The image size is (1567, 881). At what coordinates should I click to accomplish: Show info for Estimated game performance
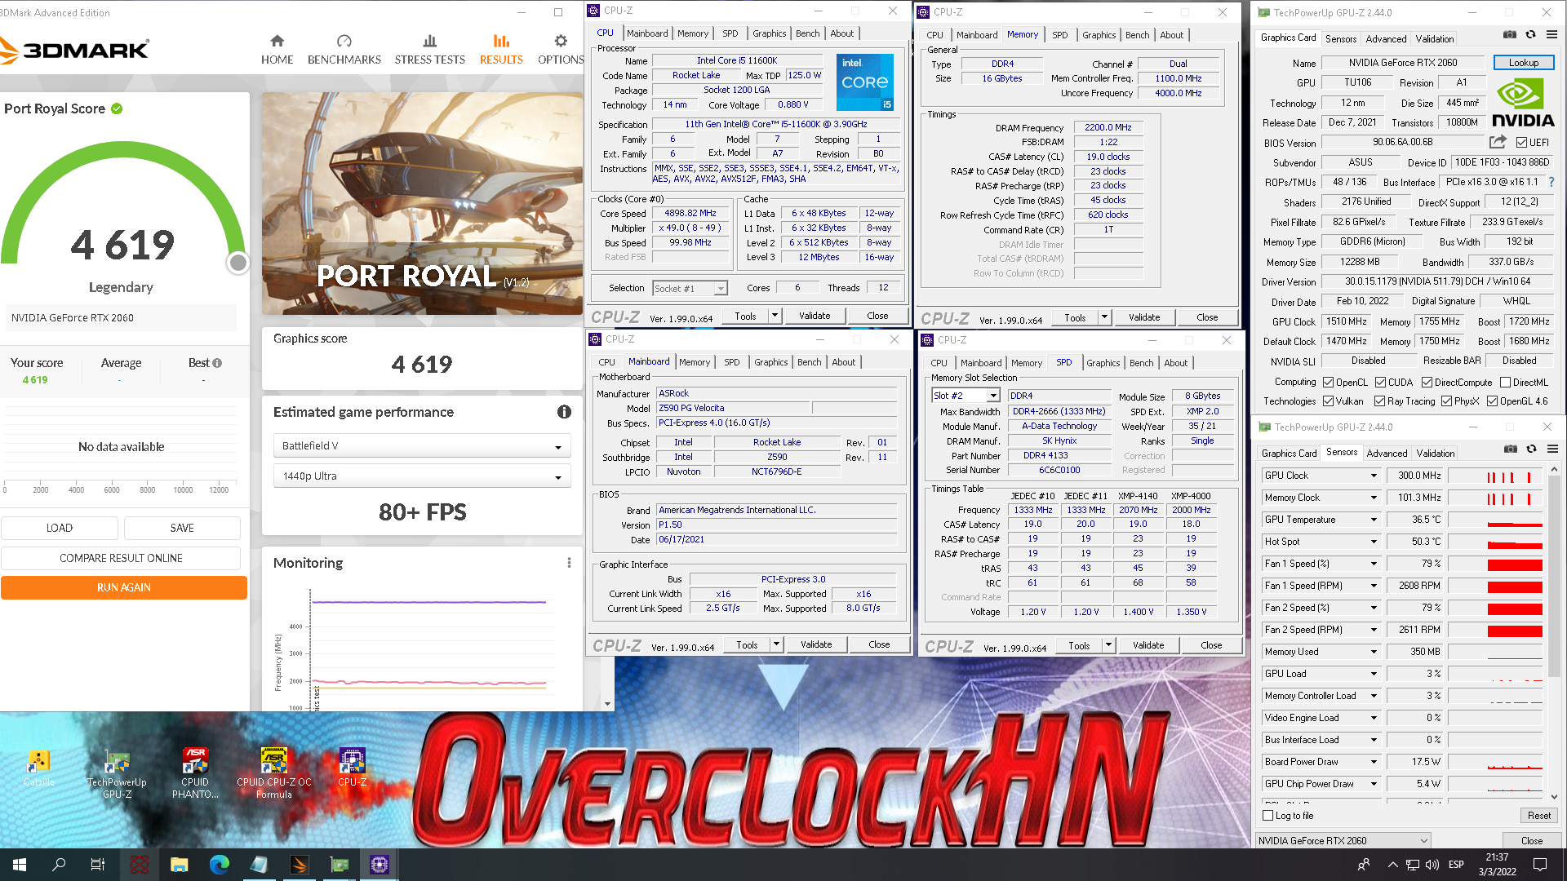[564, 412]
